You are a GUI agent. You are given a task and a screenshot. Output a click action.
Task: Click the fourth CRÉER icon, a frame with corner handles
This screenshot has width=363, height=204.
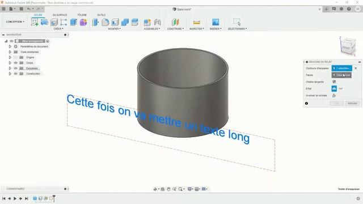64,22
